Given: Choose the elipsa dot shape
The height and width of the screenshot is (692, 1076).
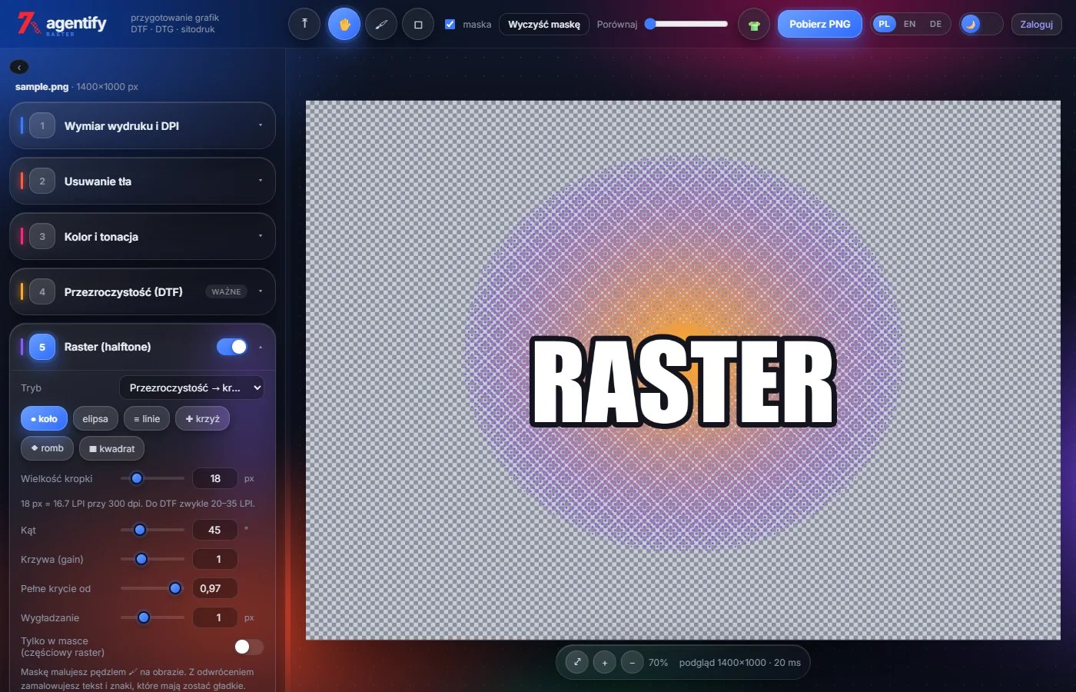Looking at the screenshot, I should [x=95, y=418].
